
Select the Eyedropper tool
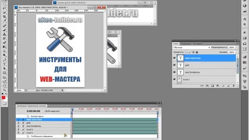4,21
